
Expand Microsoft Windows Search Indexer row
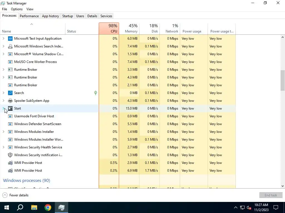tap(3, 46)
